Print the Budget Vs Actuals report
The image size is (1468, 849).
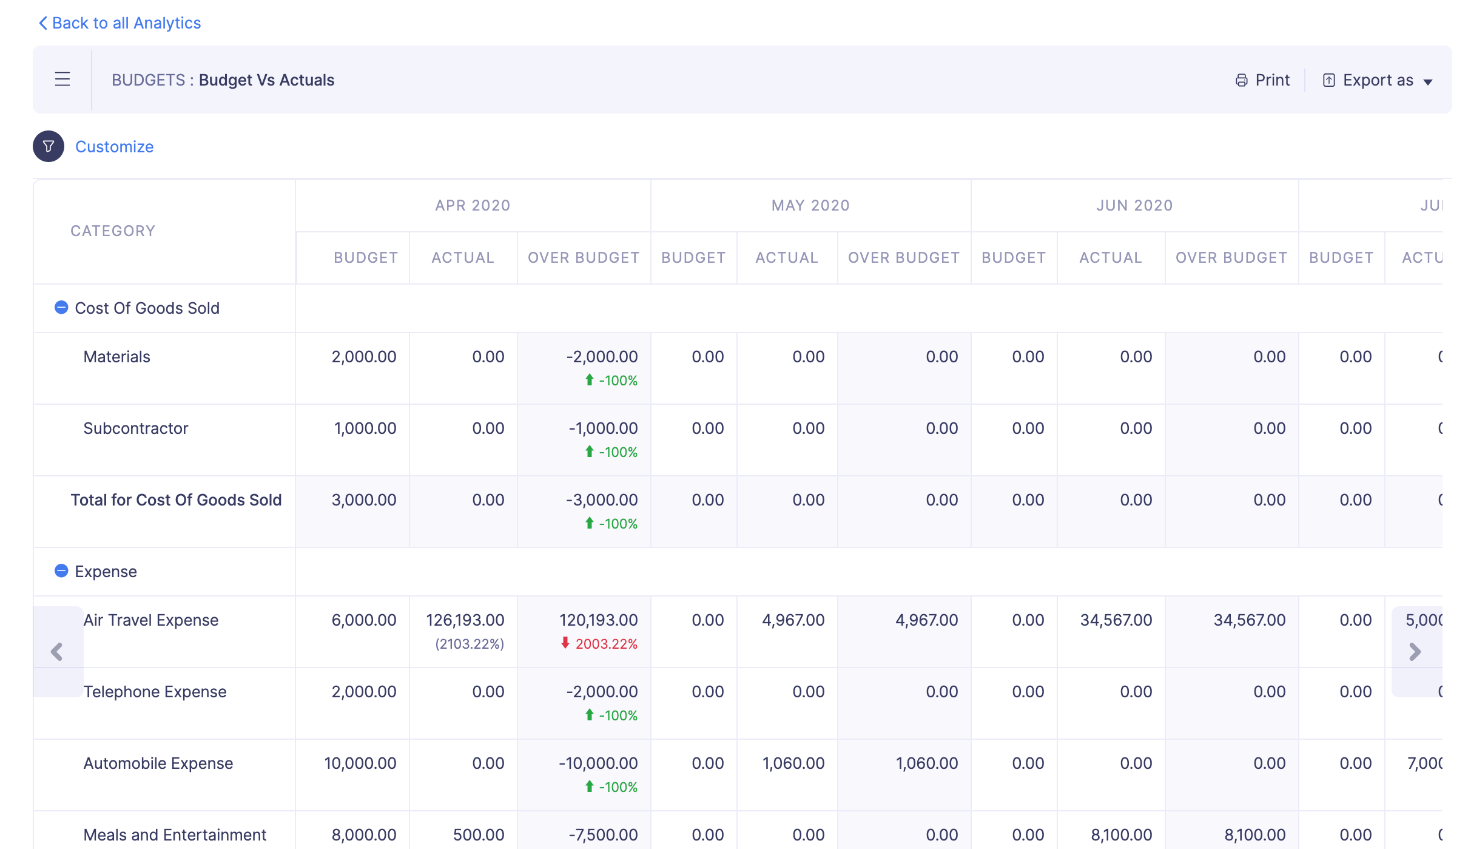tap(1272, 80)
